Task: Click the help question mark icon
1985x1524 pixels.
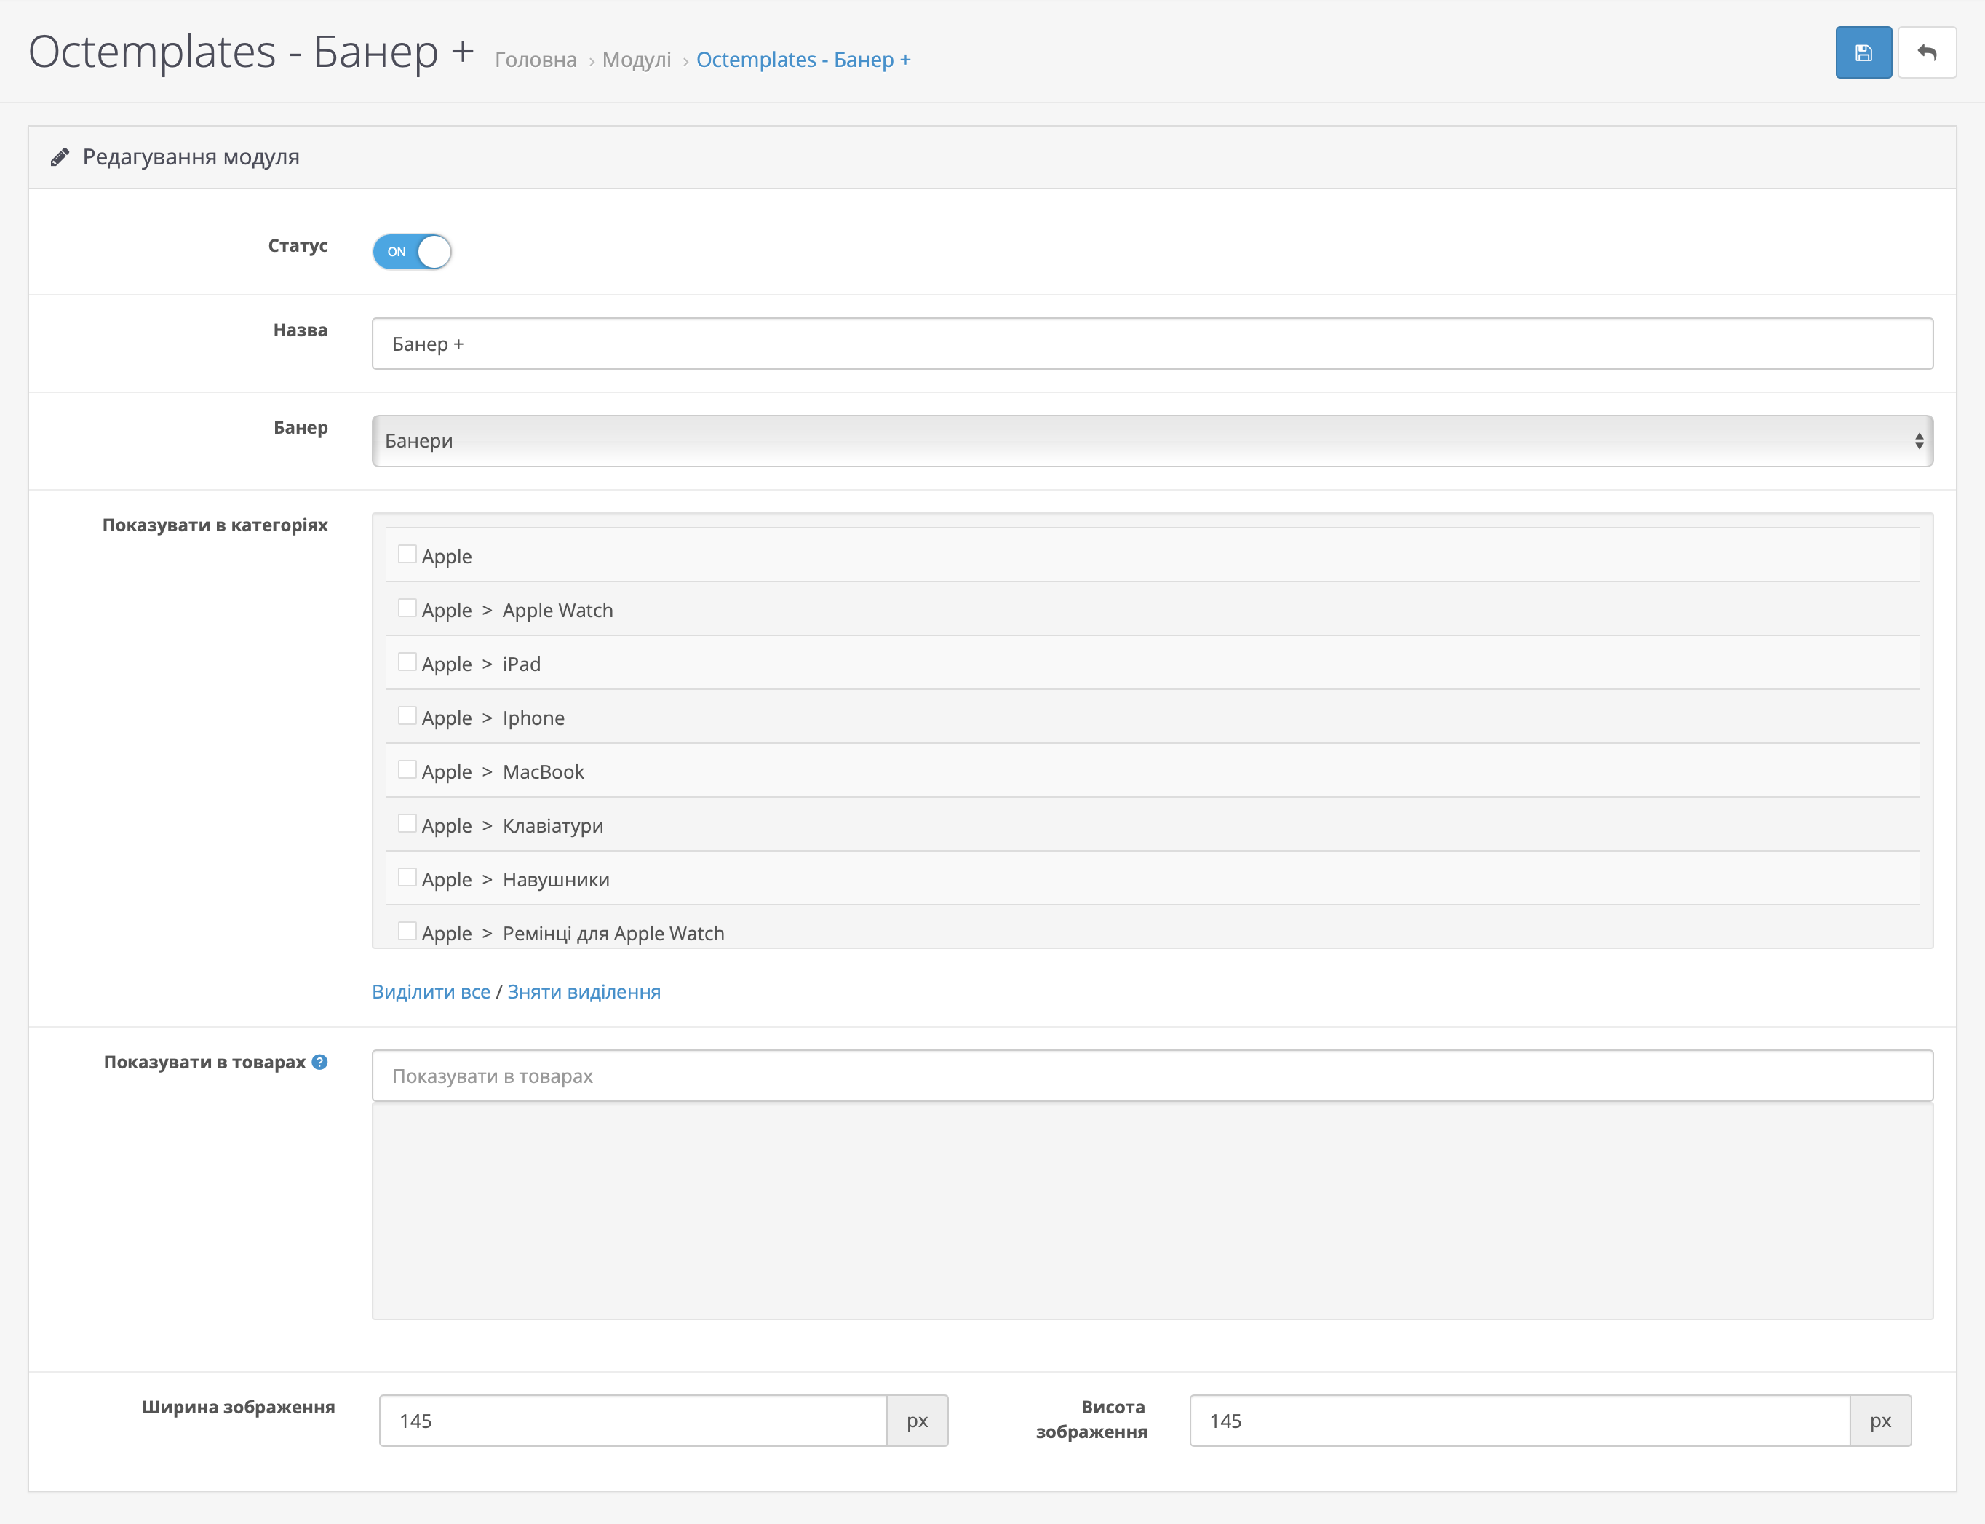Action: (x=319, y=1063)
